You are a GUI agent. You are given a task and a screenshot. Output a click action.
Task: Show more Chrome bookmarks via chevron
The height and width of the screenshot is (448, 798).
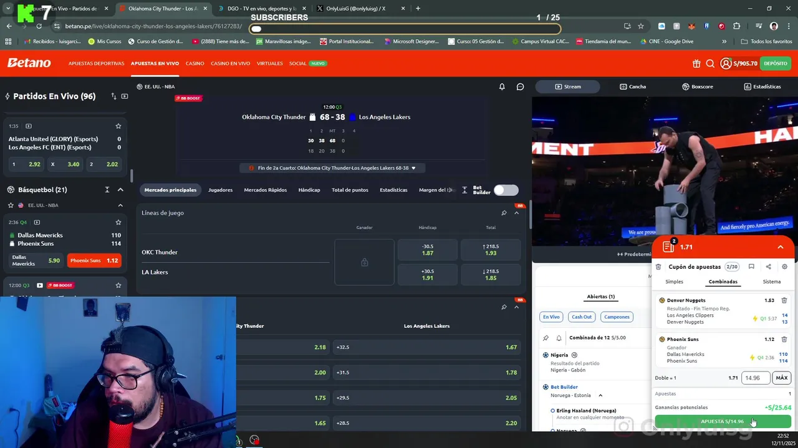tap(724, 42)
